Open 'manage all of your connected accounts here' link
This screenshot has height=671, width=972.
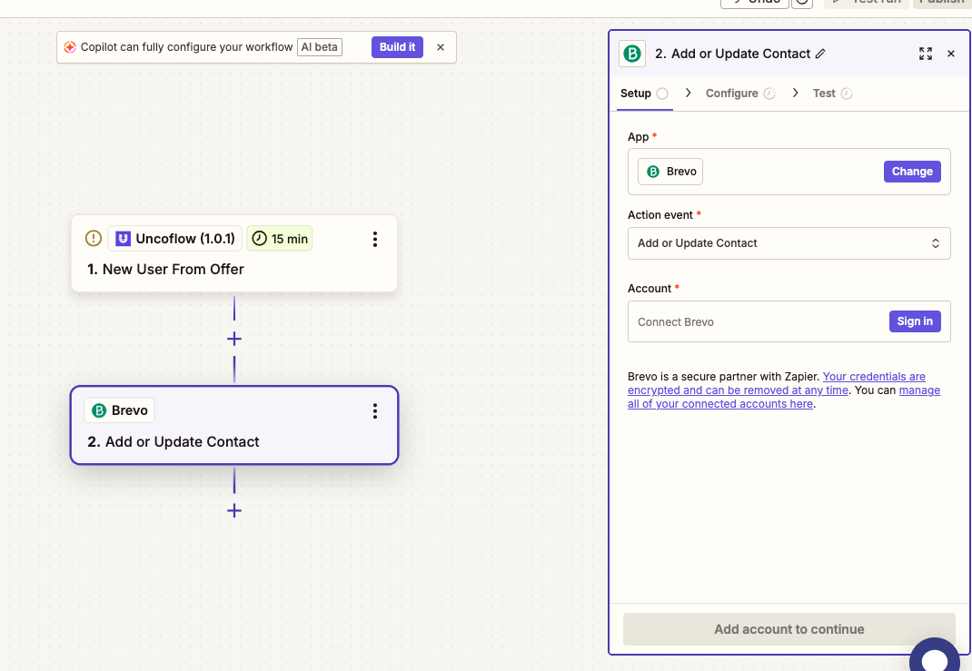pos(784,397)
